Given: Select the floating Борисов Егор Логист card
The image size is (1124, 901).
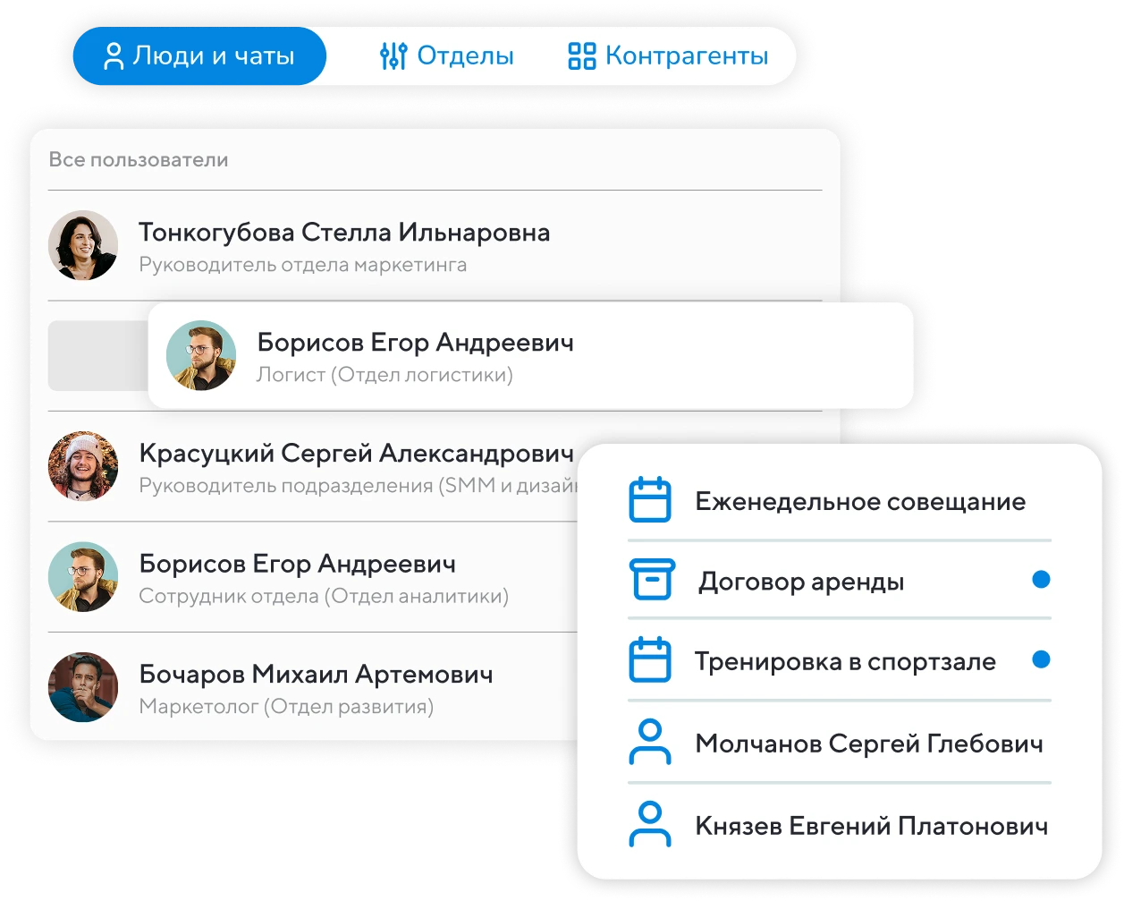Looking at the screenshot, I should click(529, 355).
